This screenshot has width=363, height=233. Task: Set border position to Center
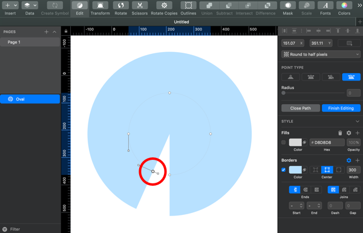pos(327,170)
